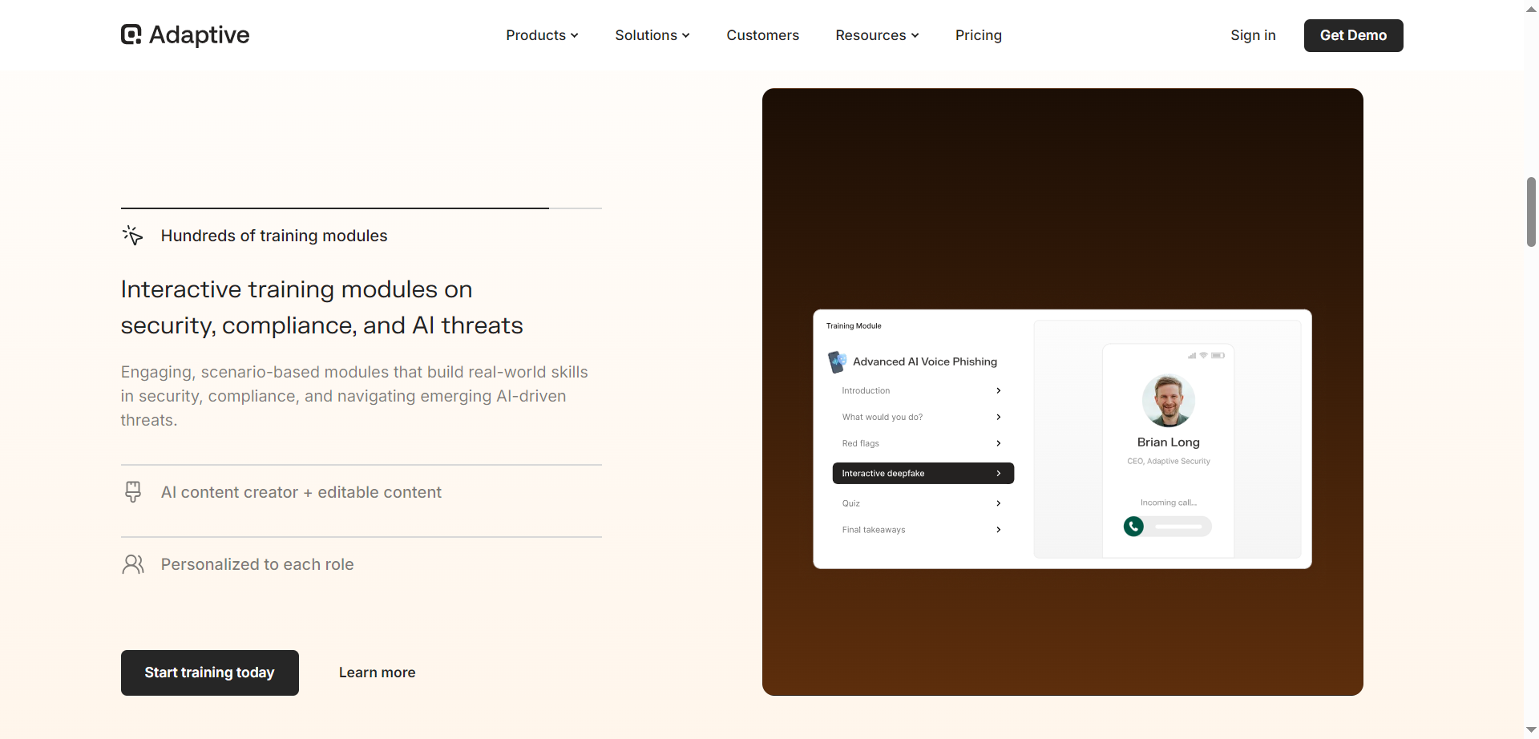Click the sparkle icon beside Hundreds of training modules
1539x739 pixels.
(133, 235)
